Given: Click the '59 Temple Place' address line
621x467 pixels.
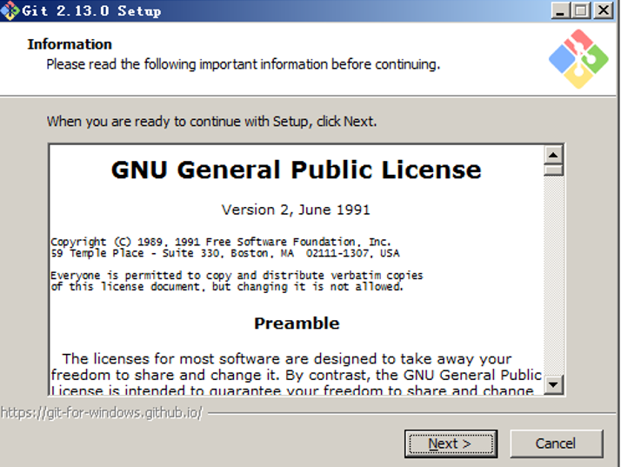Looking at the screenshot, I should pos(225,253).
